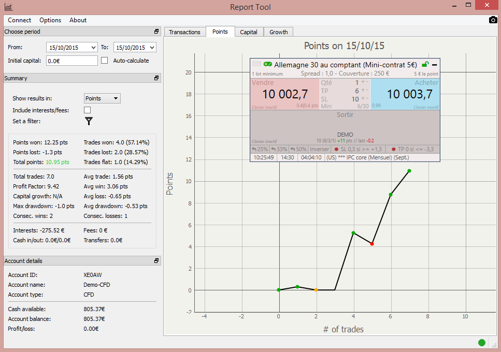Image resolution: width=501 pixels, height=352 pixels.
Task: Click the Interests: -275.52 € text
Action: coord(39,230)
